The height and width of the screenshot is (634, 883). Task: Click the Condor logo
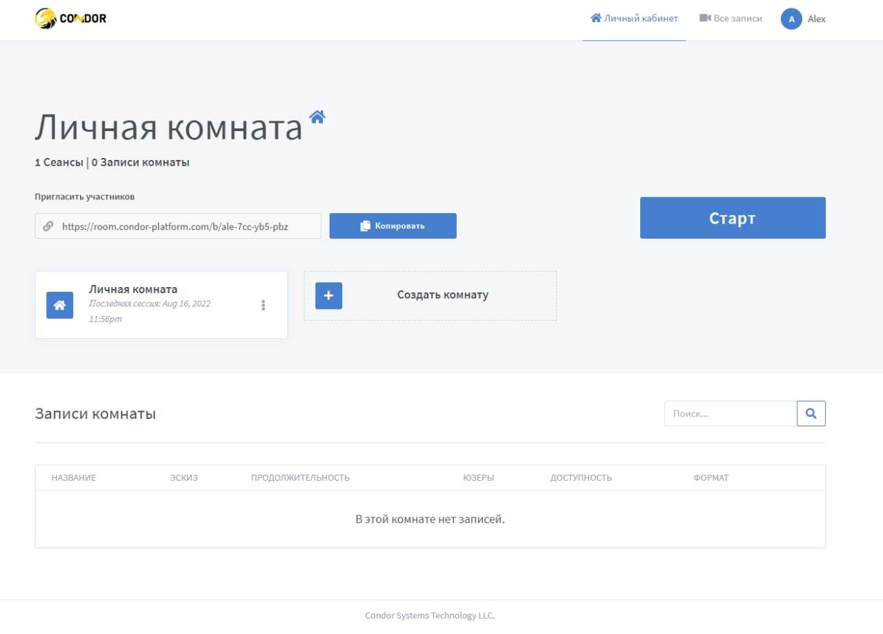tap(70, 19)
